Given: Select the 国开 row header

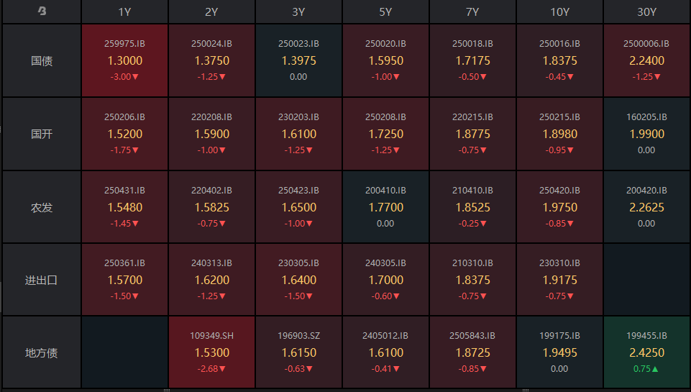Looking at the screenshot, I should (x=42, y=135).
